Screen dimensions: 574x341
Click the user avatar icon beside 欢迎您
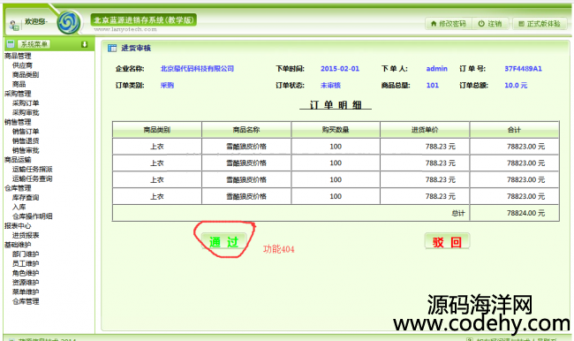pyautogui.click(x=14, y=25)
